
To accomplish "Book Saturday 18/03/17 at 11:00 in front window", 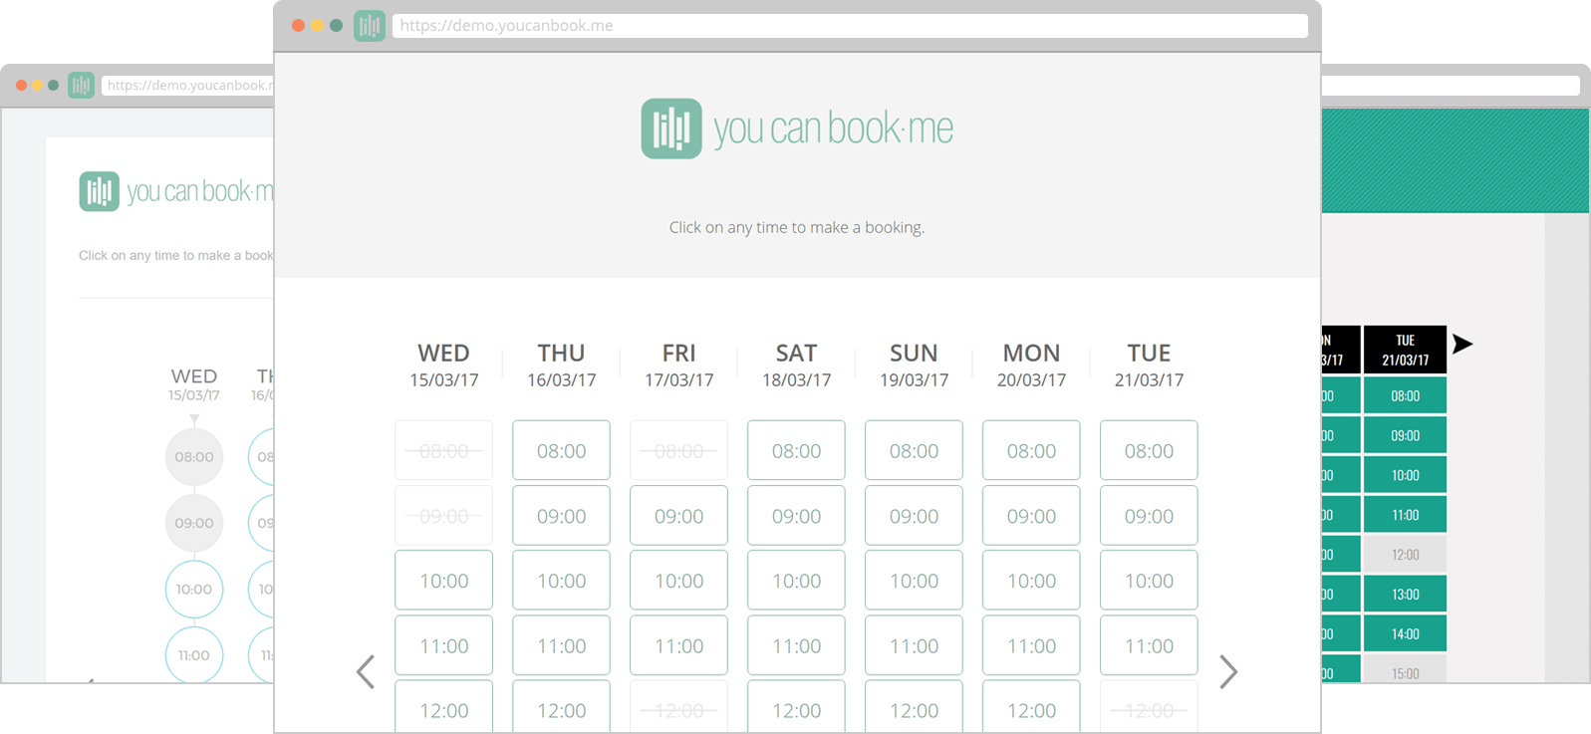I will 797,645.
